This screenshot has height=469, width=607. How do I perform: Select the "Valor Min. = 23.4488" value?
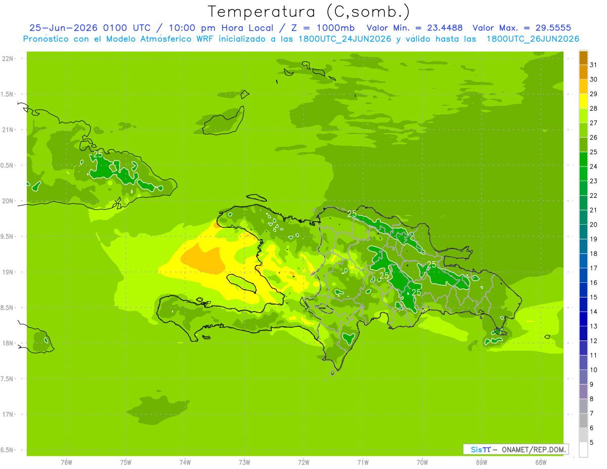tap(414, 28)
